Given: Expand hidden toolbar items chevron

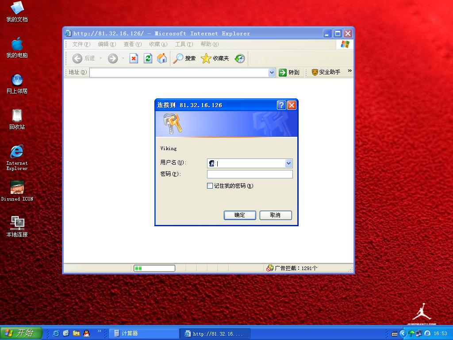Looking at the screenshot, I should tap(350, 70).
